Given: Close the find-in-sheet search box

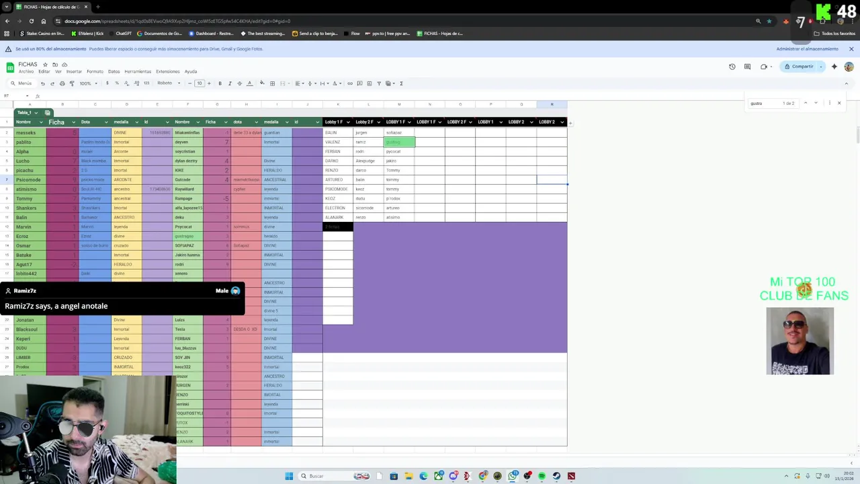Looking at the screenshot, I should coord(839,103).
